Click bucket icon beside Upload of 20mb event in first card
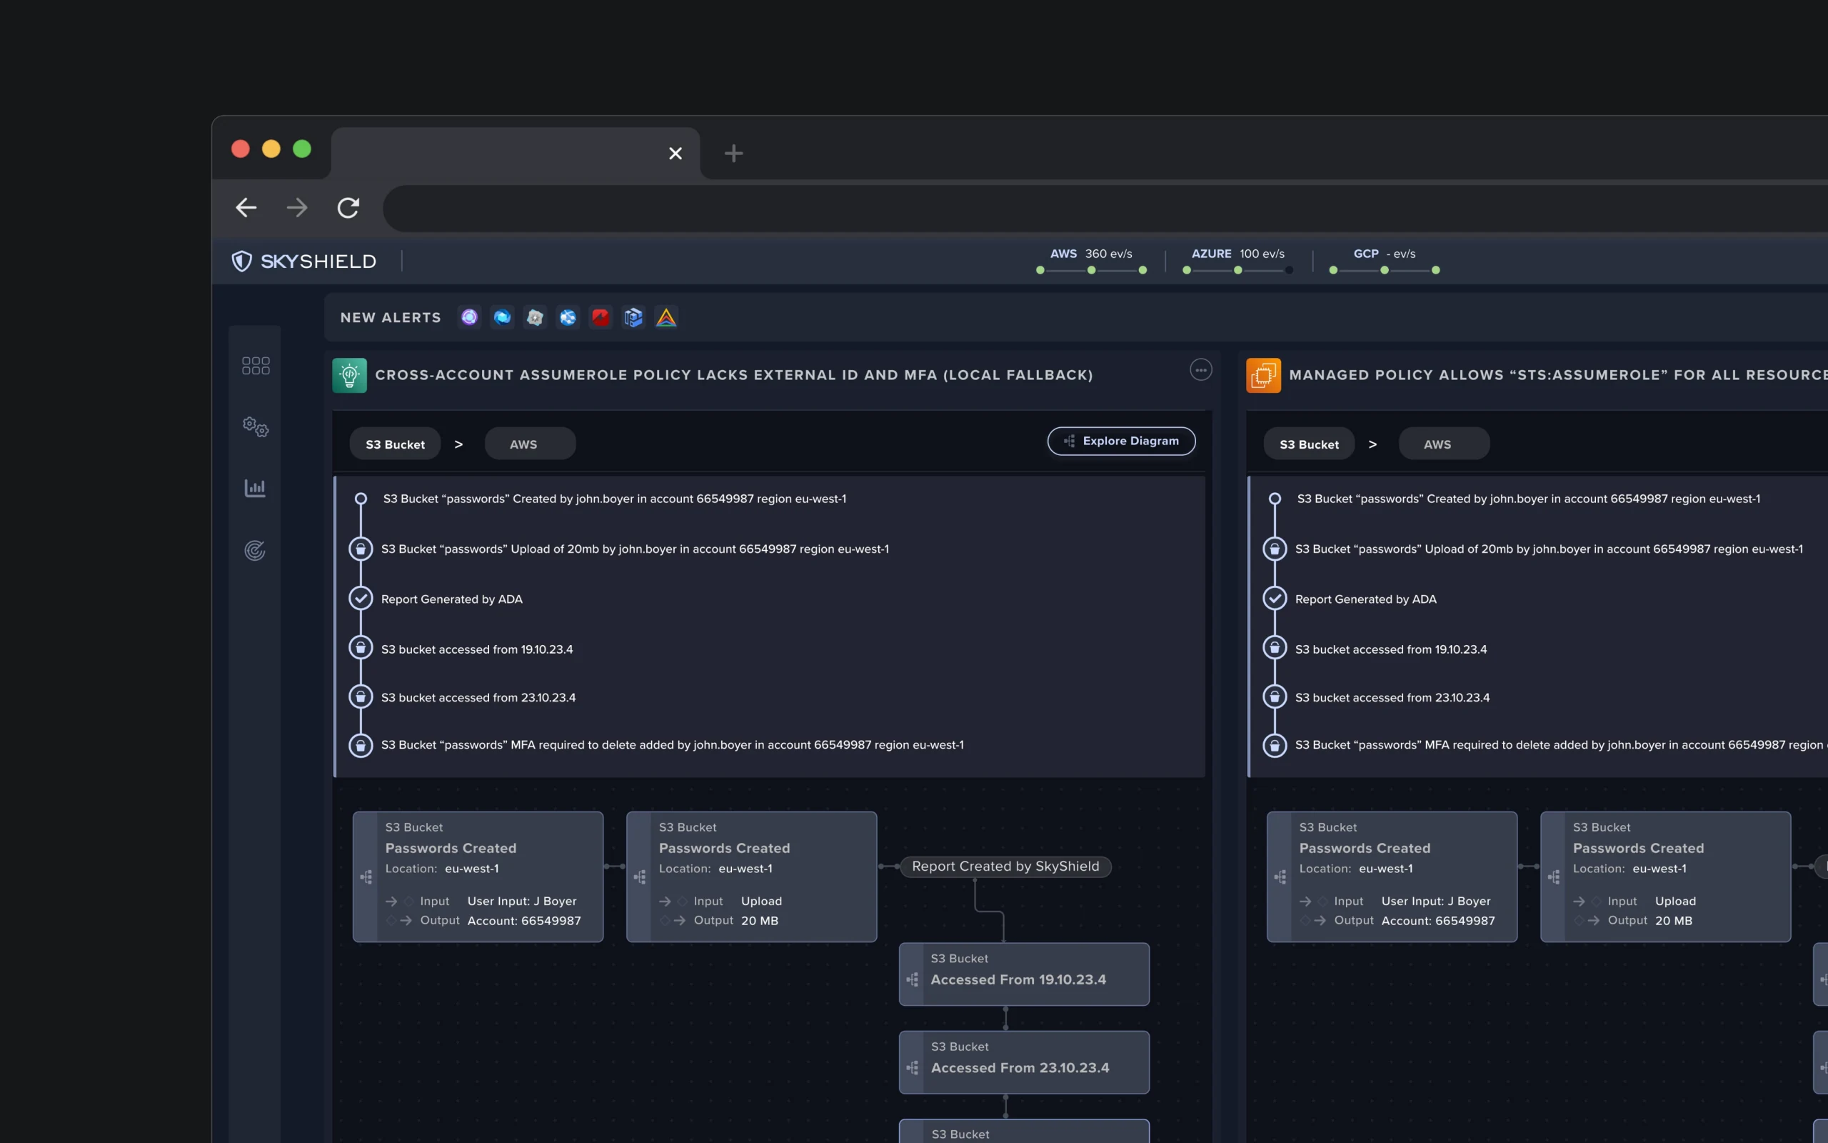Screen dimensions: 1828x1143 [361, 549]
